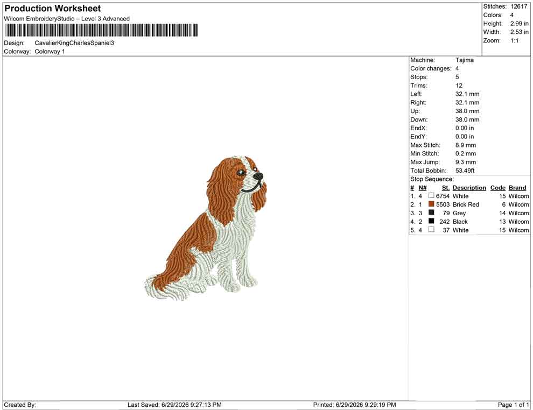This screenshot has width=533, height=410.
Task: Click the barcode under the software name
Action: coord(101,30)
